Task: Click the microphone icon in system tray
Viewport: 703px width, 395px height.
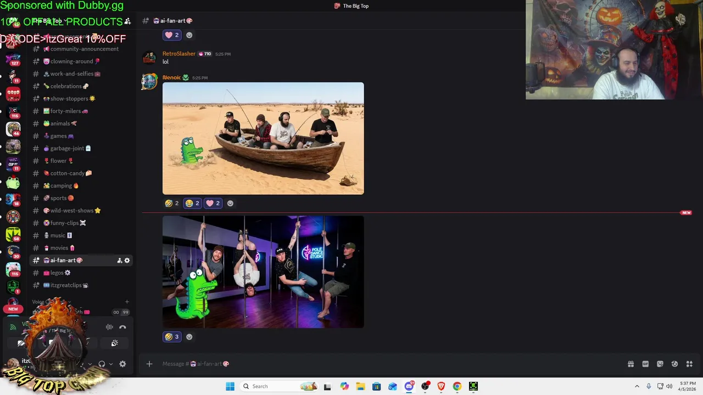Action: coord(649,386)
